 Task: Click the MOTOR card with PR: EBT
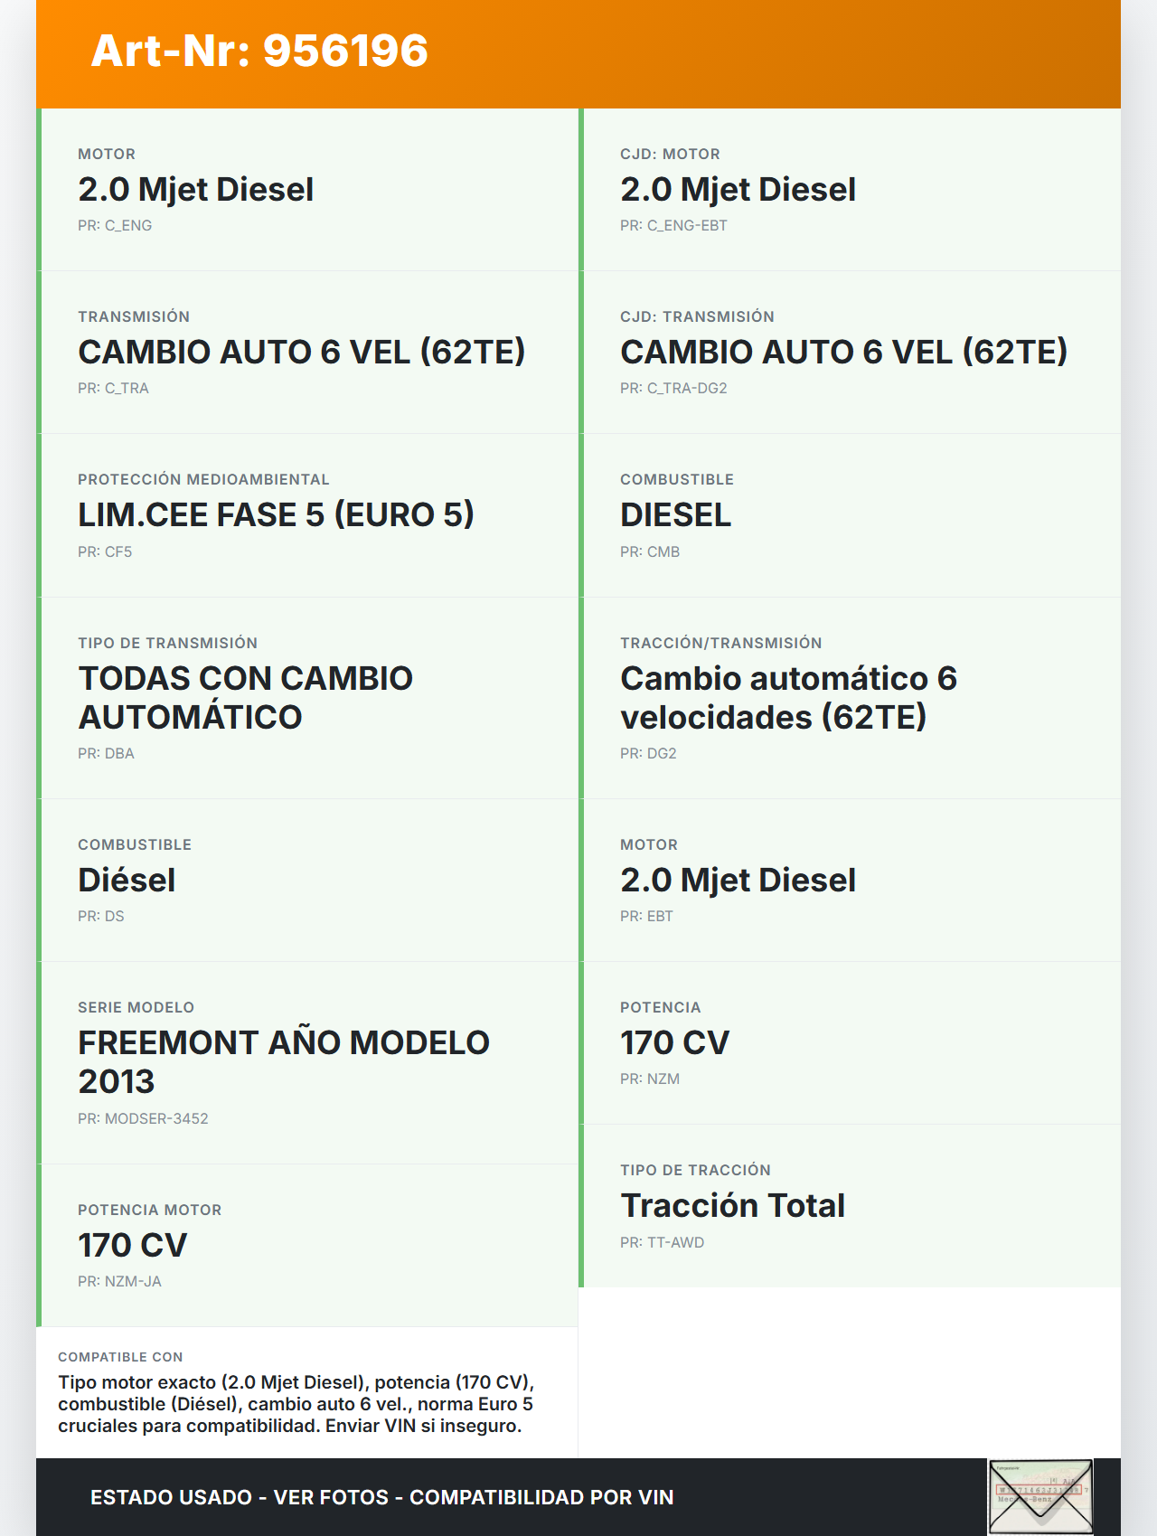coord(851,880)
